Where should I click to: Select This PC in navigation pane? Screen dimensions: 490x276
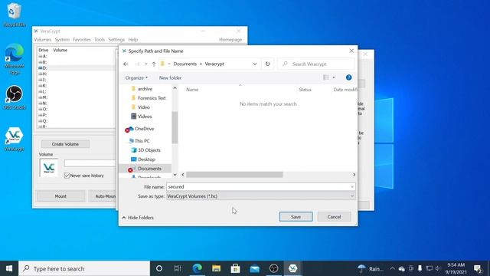pyautogui.click(x=142, y=141)
